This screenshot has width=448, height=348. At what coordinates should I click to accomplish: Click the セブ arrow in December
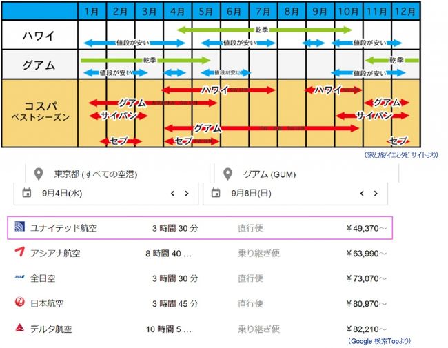(398, 141)
